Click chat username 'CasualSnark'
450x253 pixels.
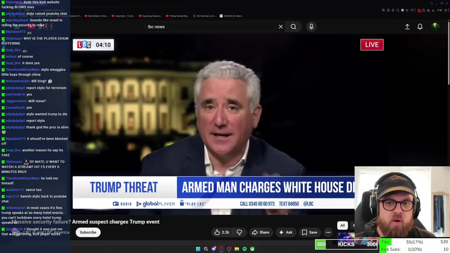(15, 108)
